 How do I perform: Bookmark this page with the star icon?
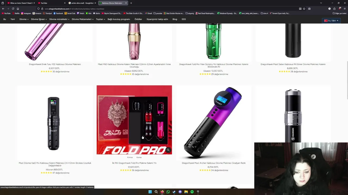304,9
